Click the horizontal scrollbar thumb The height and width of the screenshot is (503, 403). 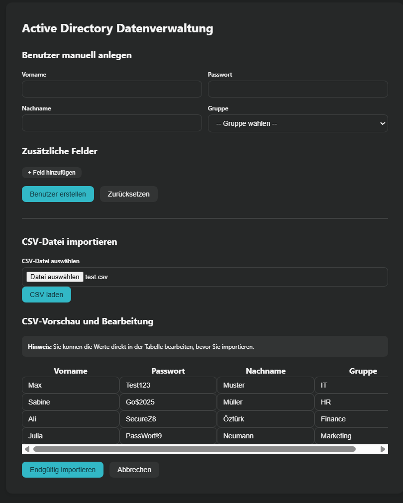tap(194, 449)
